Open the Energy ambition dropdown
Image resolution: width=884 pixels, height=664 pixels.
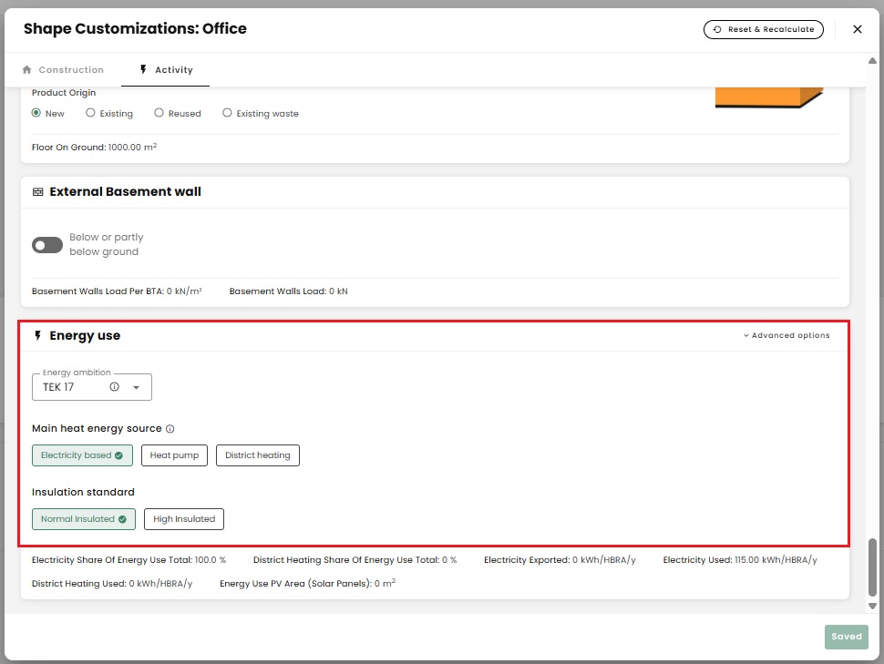tap(136, 387)
